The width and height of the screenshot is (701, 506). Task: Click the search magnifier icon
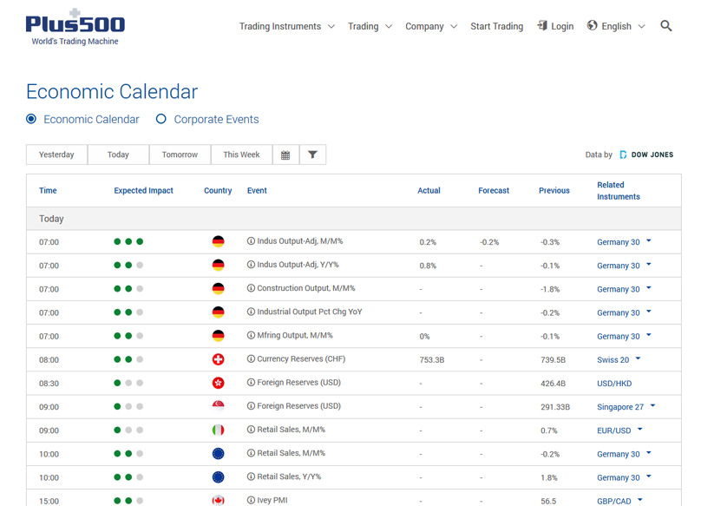[665, 26]
